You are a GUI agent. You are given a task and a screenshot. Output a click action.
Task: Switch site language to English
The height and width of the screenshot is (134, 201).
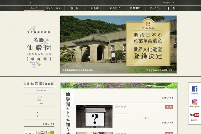(166, 3)
